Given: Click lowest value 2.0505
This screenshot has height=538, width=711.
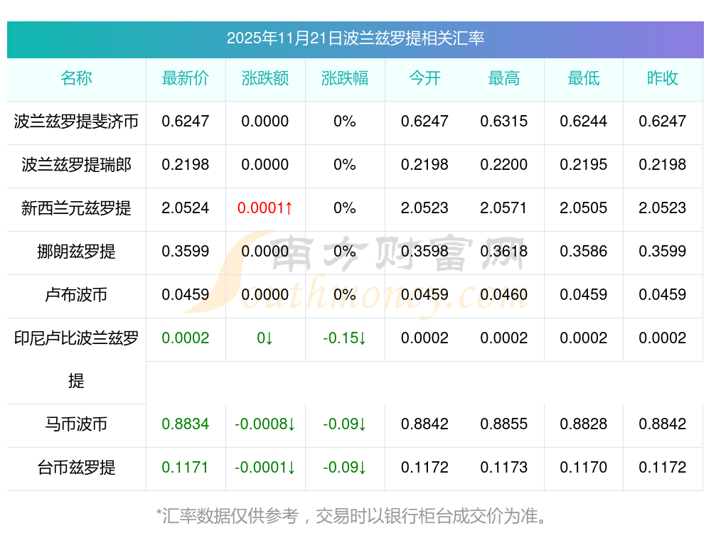Looking at the screenshot, I should pyautogui.click(x=584, y=208).
